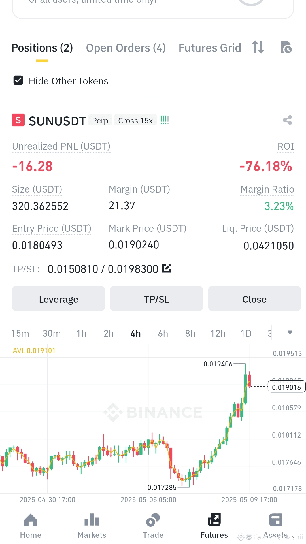
Task: Select the Futures navigation icon
Action: click(214, 520)
